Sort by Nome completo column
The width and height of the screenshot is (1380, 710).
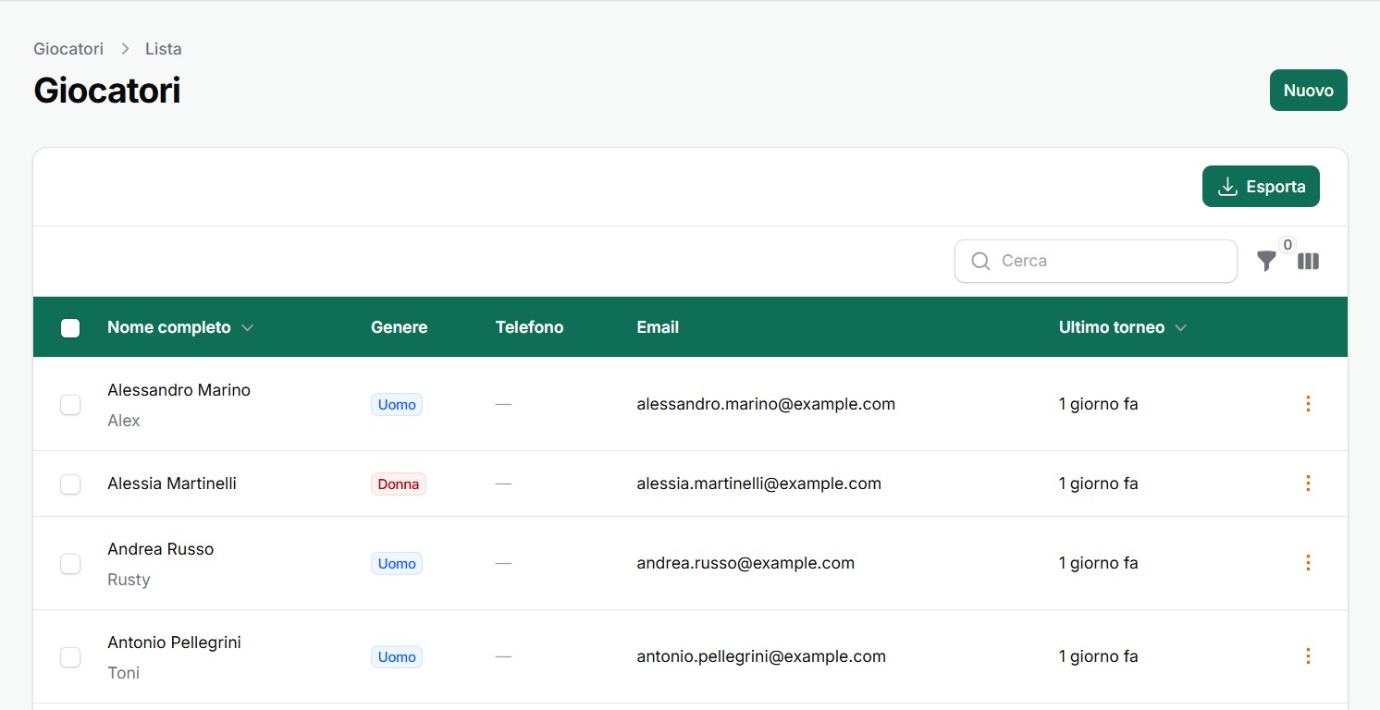180,327
